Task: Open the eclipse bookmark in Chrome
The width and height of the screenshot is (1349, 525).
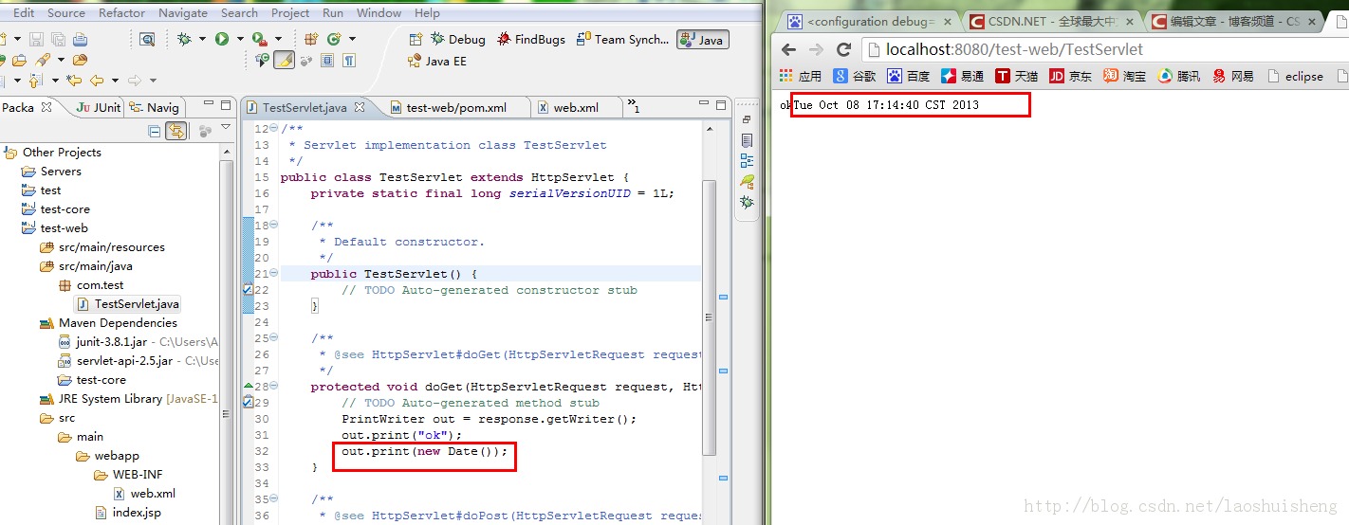Action: point(1295,76)
